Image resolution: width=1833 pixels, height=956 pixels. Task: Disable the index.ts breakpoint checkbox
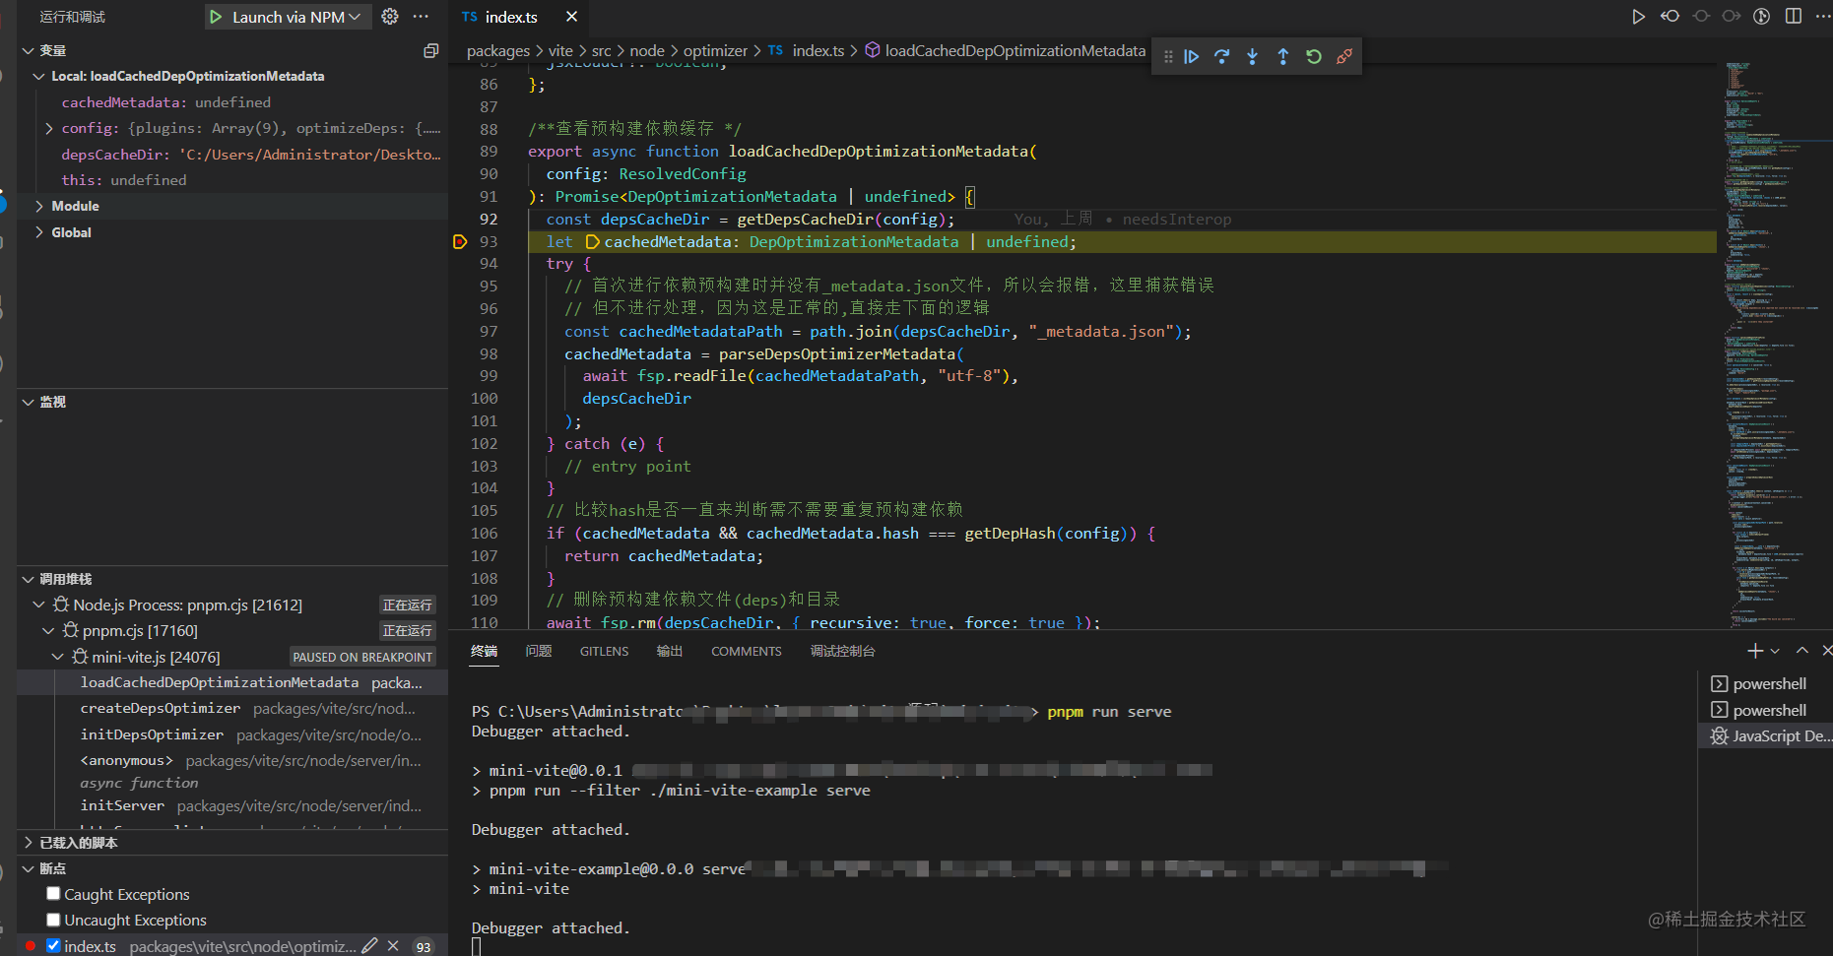[54, 946]
